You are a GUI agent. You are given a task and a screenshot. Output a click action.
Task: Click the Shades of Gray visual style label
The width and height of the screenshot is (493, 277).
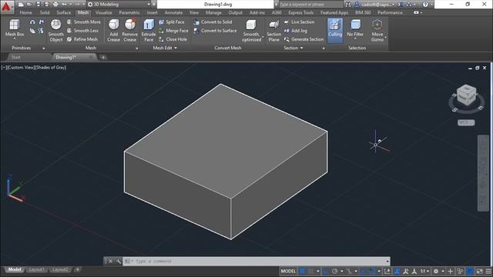click(50, 68)
